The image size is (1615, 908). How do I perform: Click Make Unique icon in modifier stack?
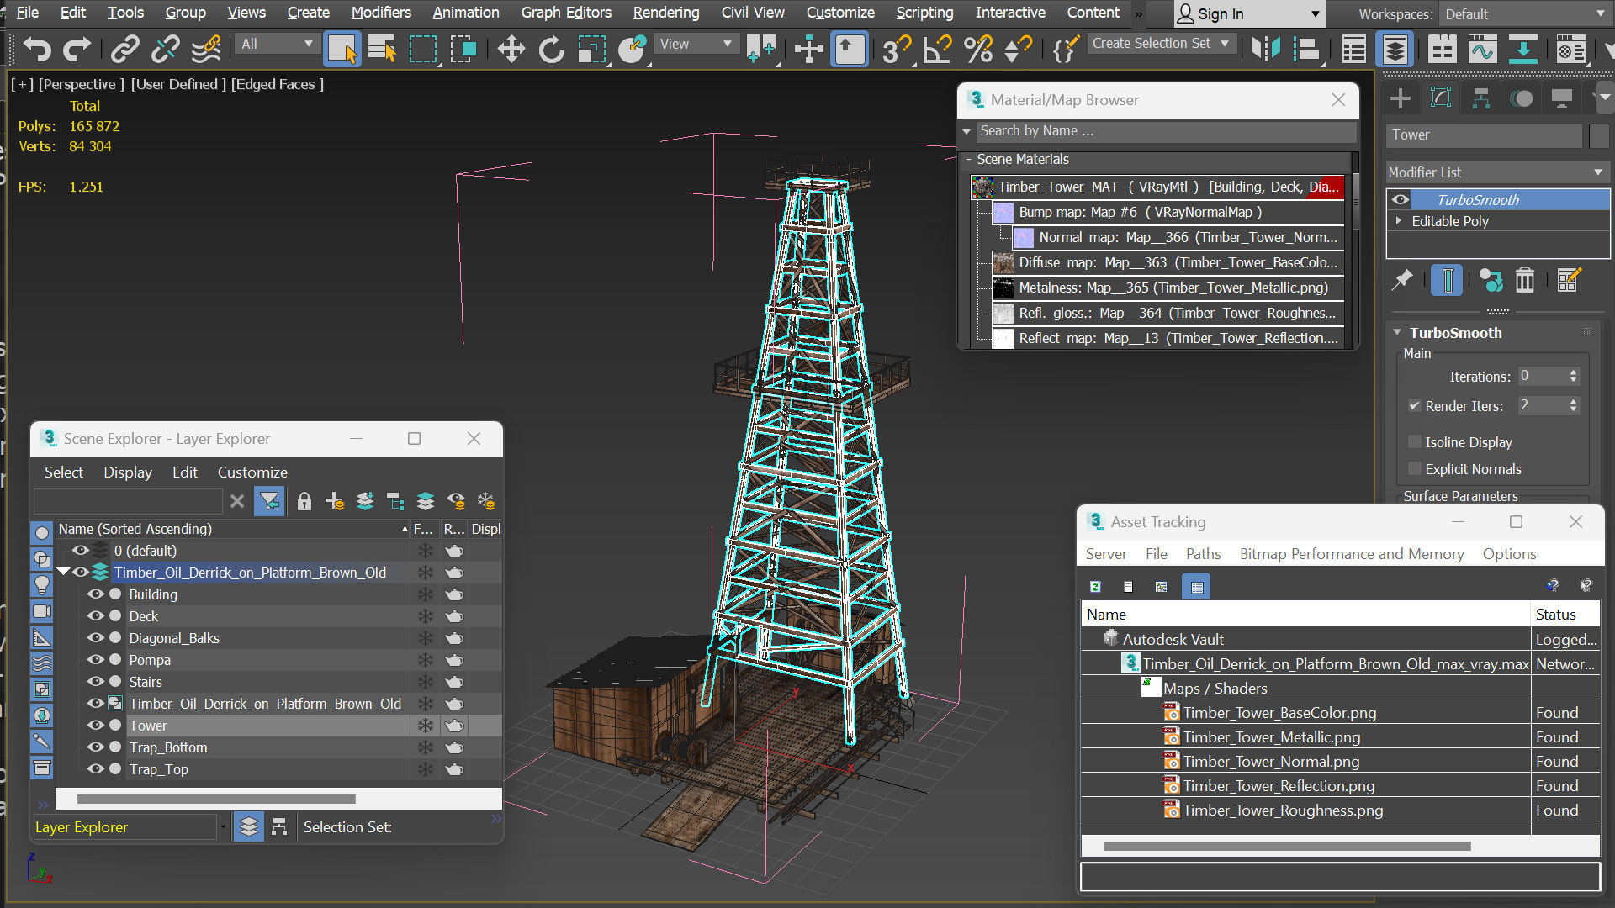point(1491,280)
